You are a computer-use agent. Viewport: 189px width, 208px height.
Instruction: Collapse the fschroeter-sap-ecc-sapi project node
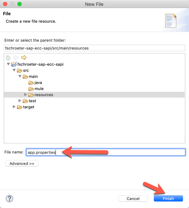pyautogui.click(x=8, y=64)
